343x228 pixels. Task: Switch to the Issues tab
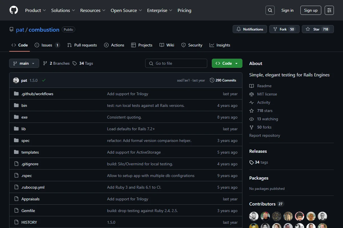(x=47, y=45)
